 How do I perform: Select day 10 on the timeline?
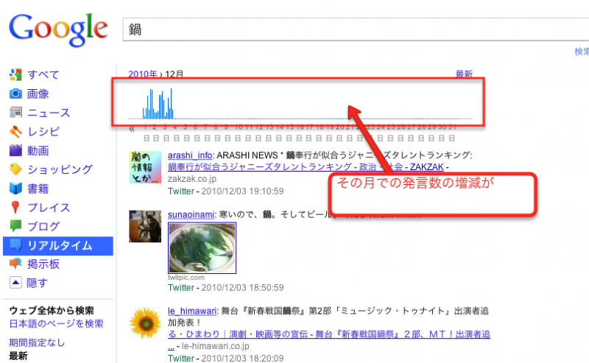(x=239, y=133)
